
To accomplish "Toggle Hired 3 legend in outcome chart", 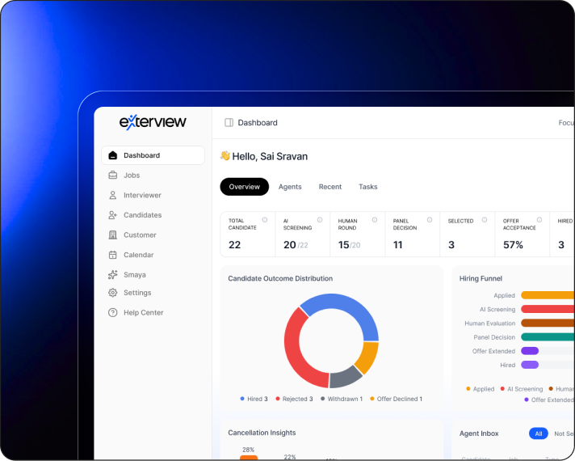I will pos(254,399).
